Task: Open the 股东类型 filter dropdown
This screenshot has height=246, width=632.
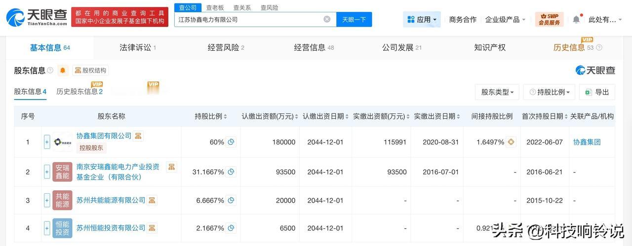Action: (497, 92)
